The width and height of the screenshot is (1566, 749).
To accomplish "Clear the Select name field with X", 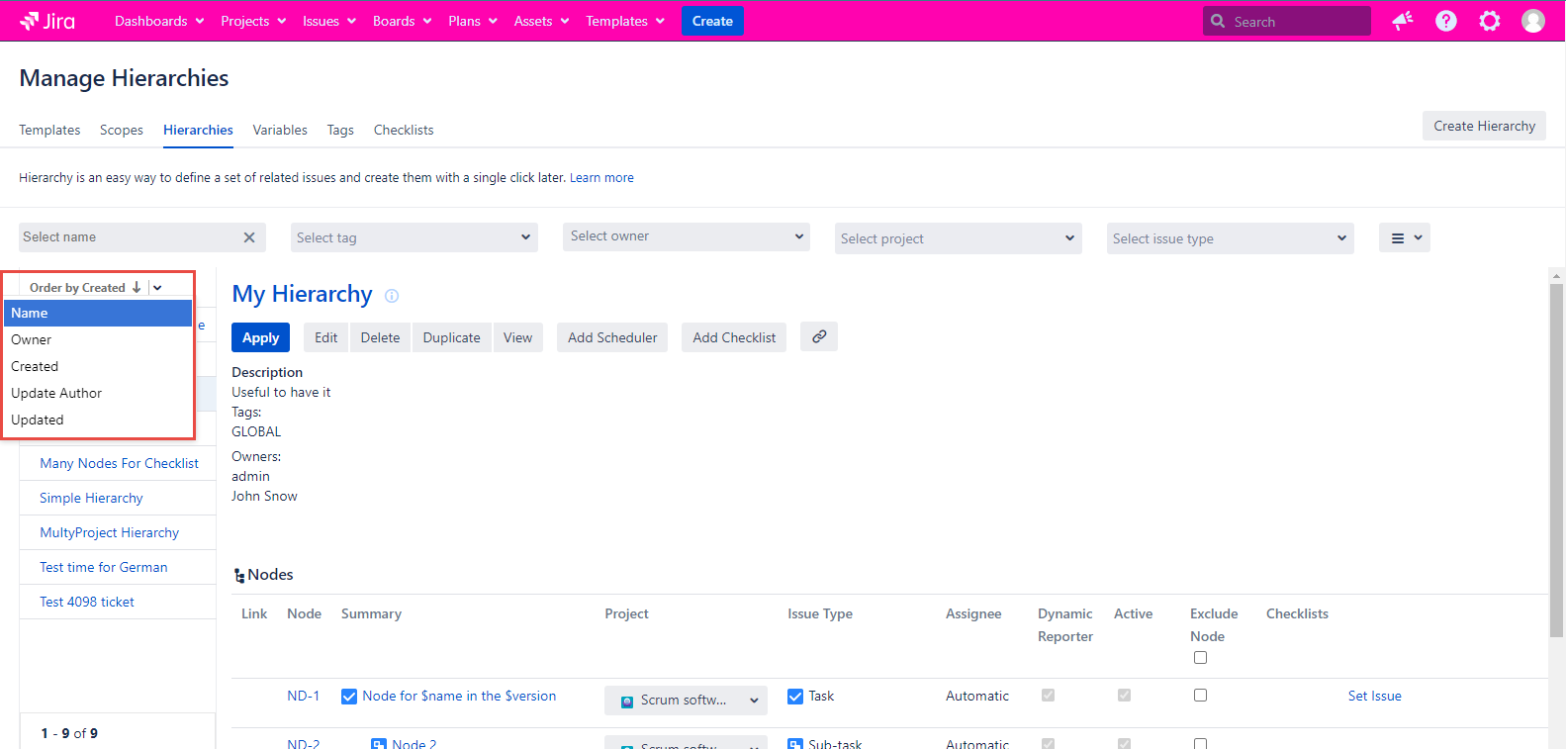I will 249,237.
